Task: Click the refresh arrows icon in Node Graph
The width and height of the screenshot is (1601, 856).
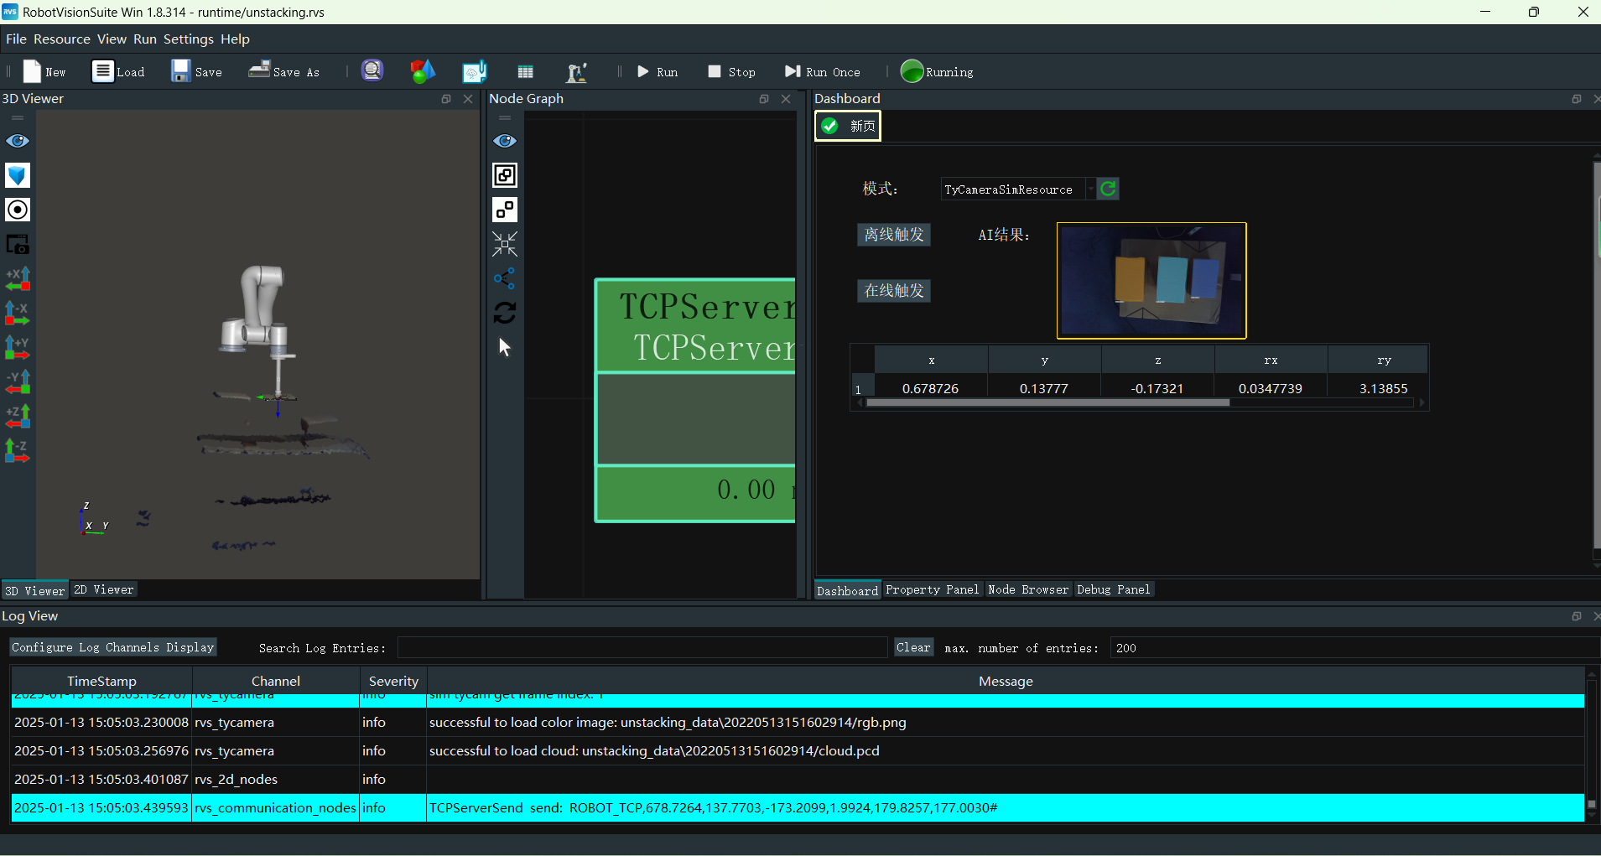Action: click(x=505, y=313)
